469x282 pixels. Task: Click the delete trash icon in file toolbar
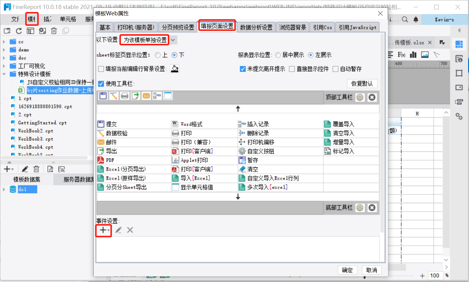(x=54, y=31)
